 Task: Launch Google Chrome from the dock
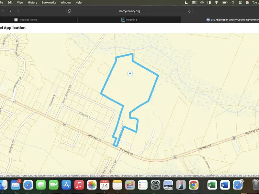[x=194, y=185]
